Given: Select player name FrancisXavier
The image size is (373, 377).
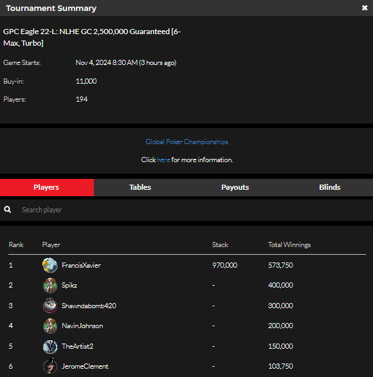Looking at the screenshot, I should coord(81,265).
